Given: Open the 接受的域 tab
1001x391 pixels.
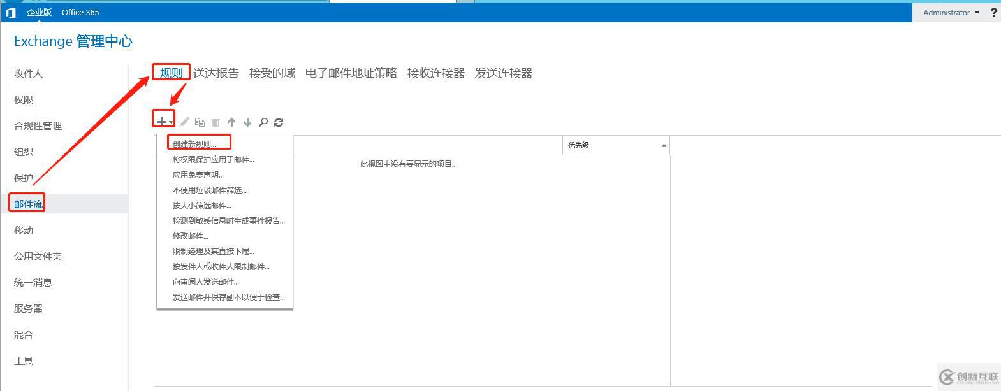Looking at the screenshot, I should point(272,73).
